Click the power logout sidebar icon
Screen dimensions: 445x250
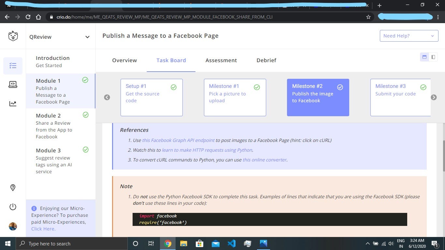click(13, 207)
